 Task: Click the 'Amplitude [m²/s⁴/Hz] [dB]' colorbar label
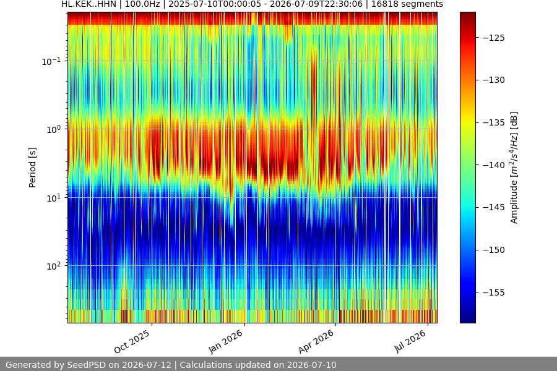(514, 168)
